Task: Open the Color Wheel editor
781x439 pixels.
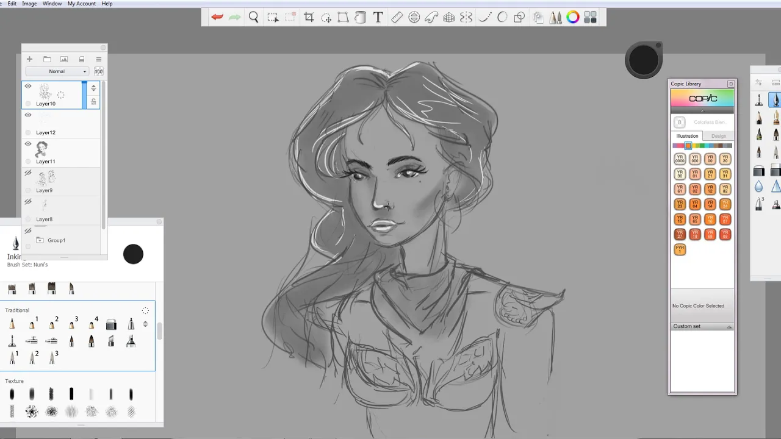Action: [572, 18]
